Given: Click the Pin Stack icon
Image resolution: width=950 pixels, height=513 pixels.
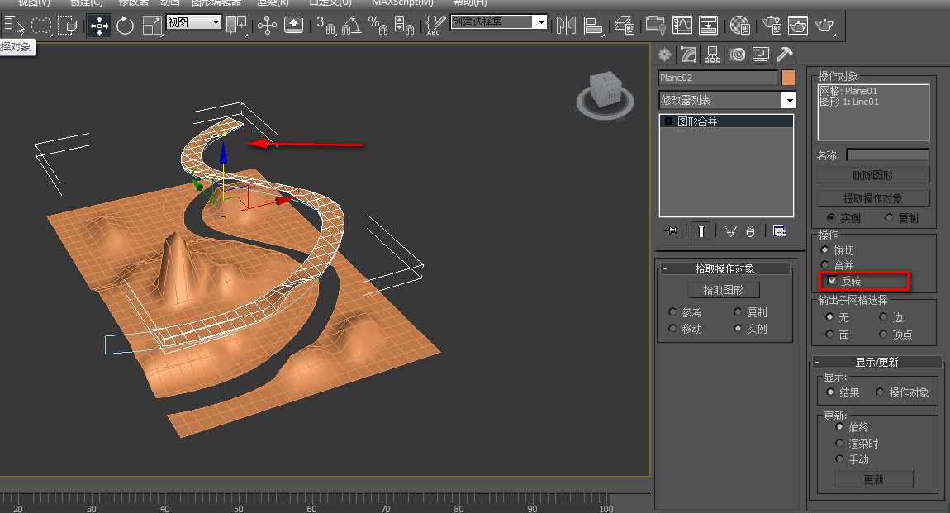Looking at the screenshot, I should 671,230.
